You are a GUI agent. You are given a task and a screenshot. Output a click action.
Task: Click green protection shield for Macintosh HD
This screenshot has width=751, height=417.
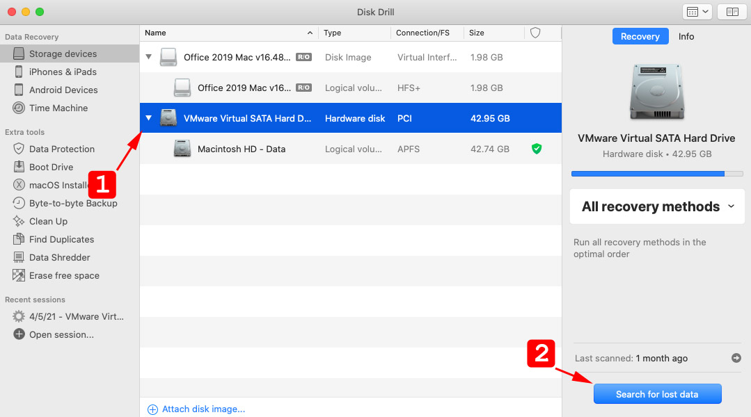537,149
